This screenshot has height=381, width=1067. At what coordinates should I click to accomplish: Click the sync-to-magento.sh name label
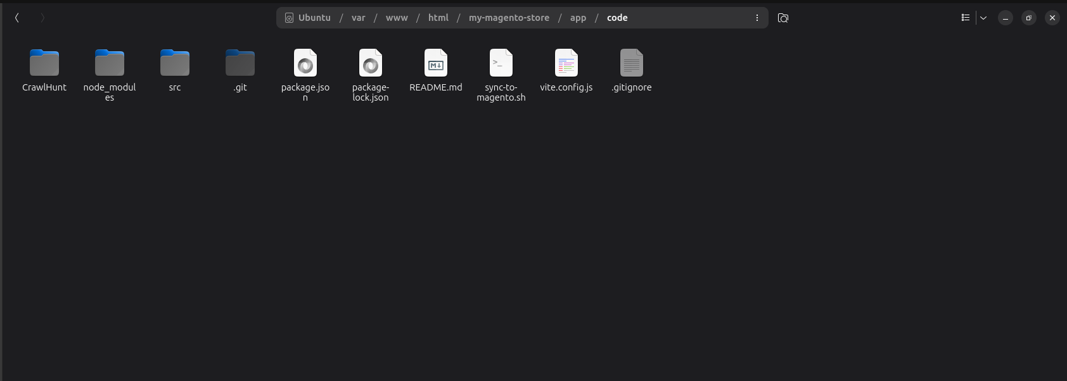point(501,92)
